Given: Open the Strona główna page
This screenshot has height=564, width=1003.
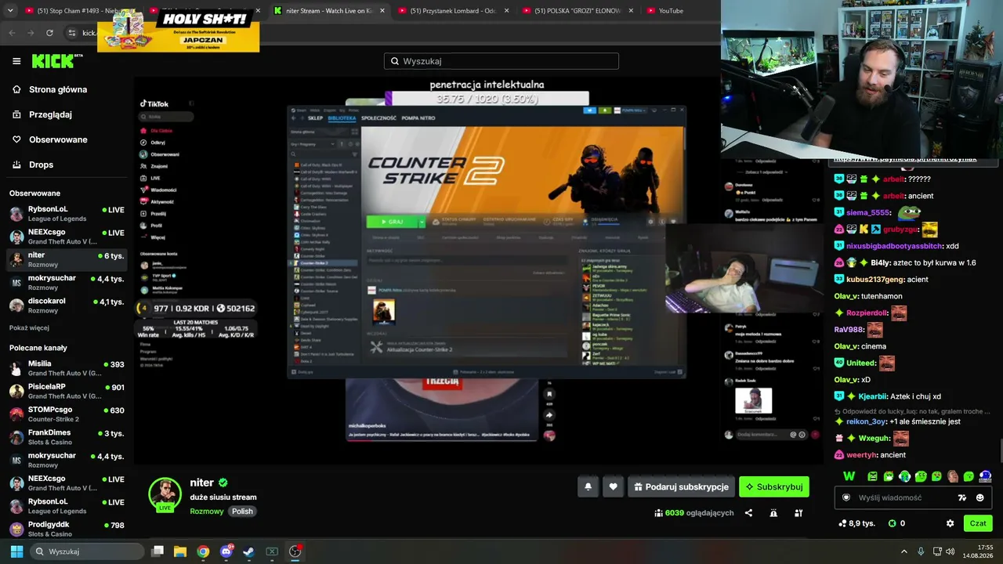Looking at the screenshot, I should (58, 89).
